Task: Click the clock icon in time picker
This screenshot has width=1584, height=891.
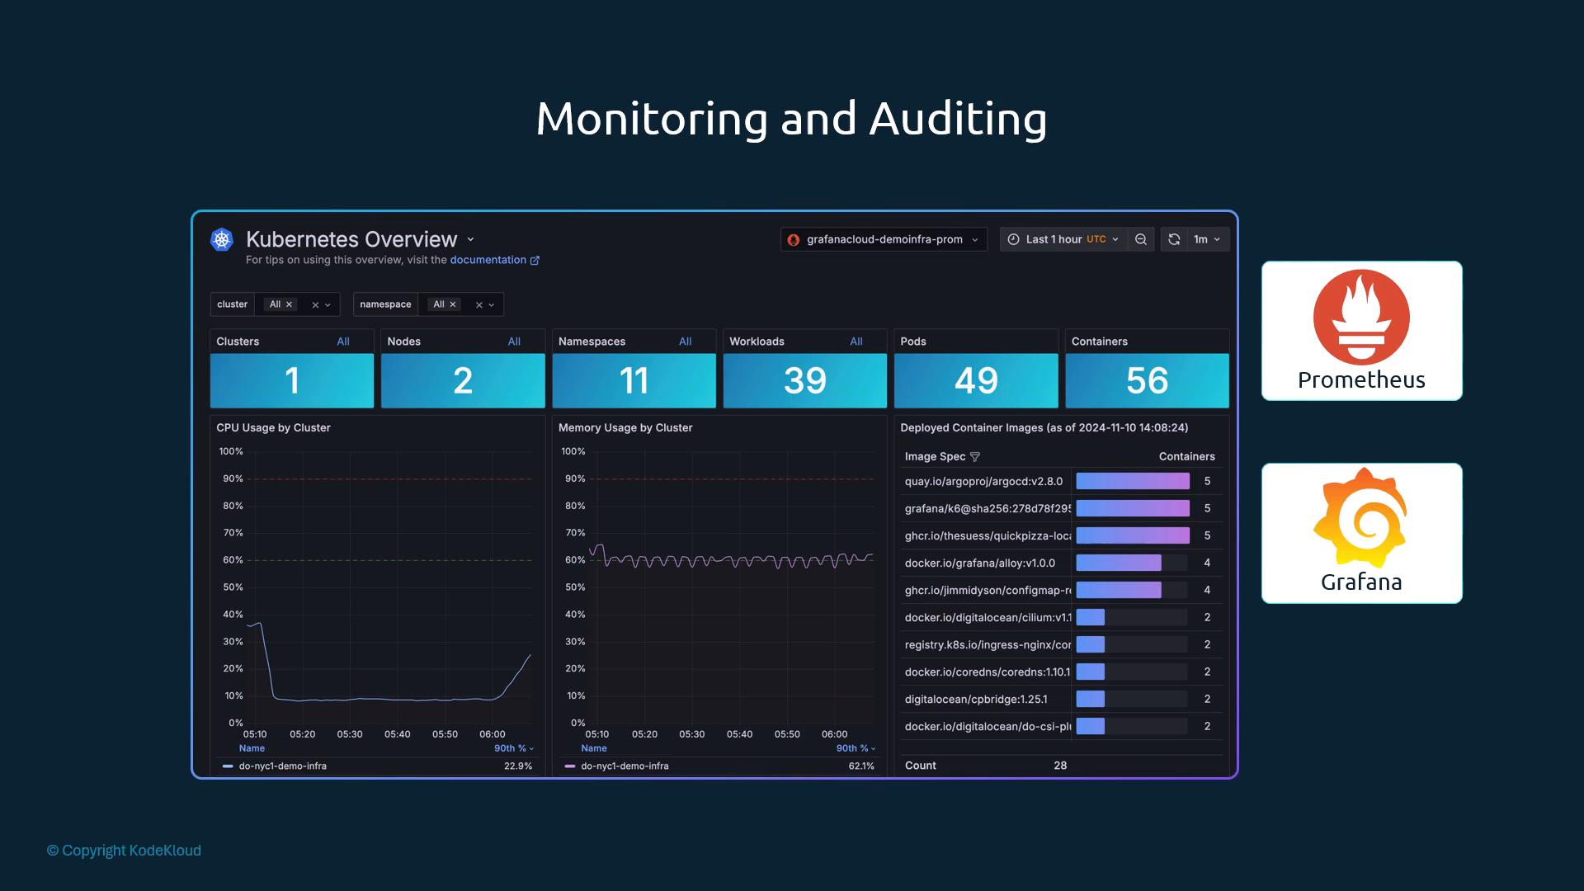Action: point(1013,239)
